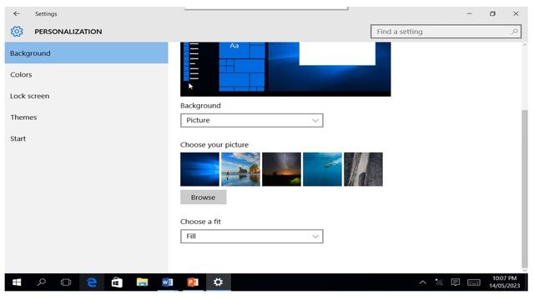Show hidden system tray icons
The width and height of the screenshot is (534, 300).
pos(423,282)
